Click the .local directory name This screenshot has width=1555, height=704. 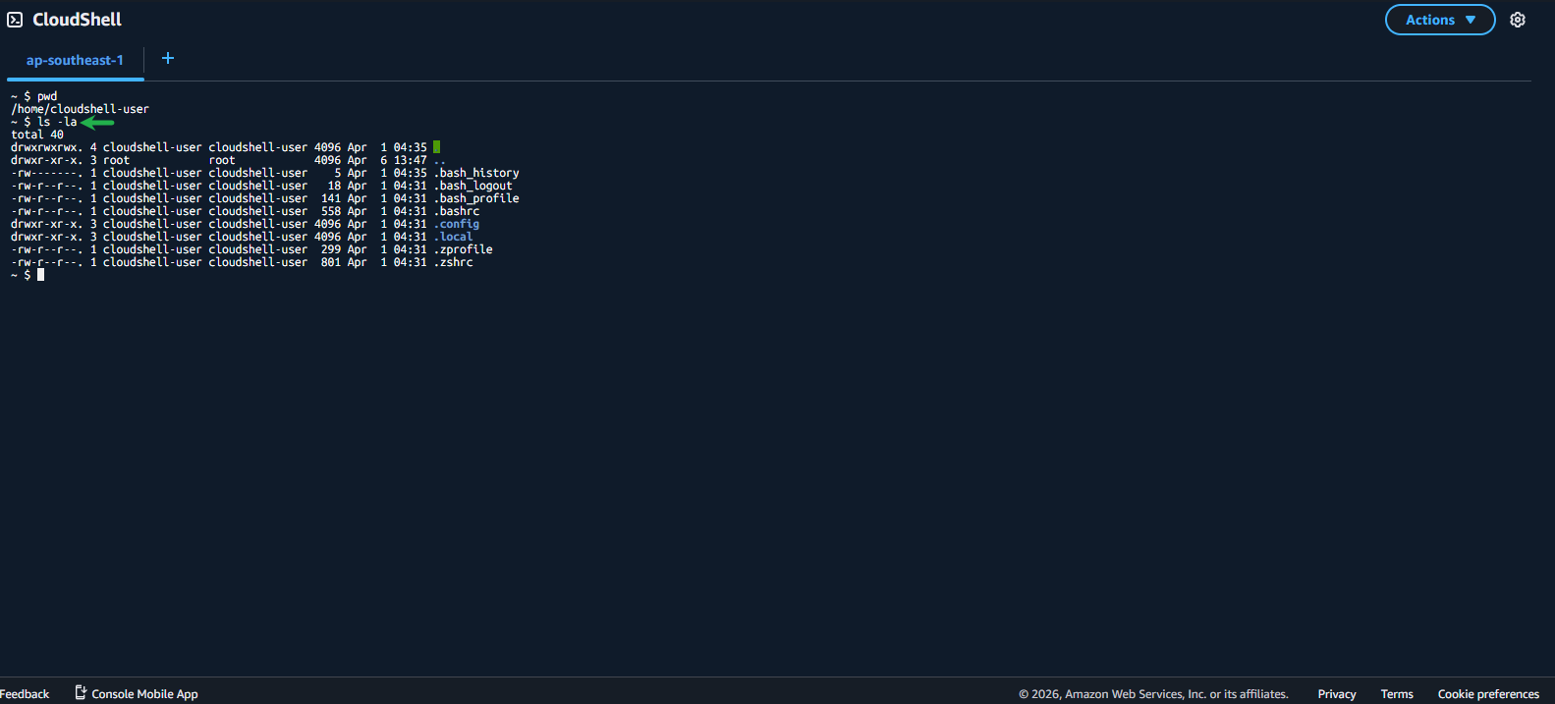[x=453, y=237]
